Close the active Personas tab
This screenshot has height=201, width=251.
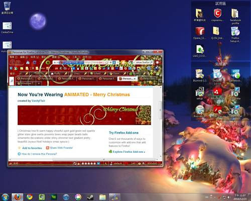point(135,78)
